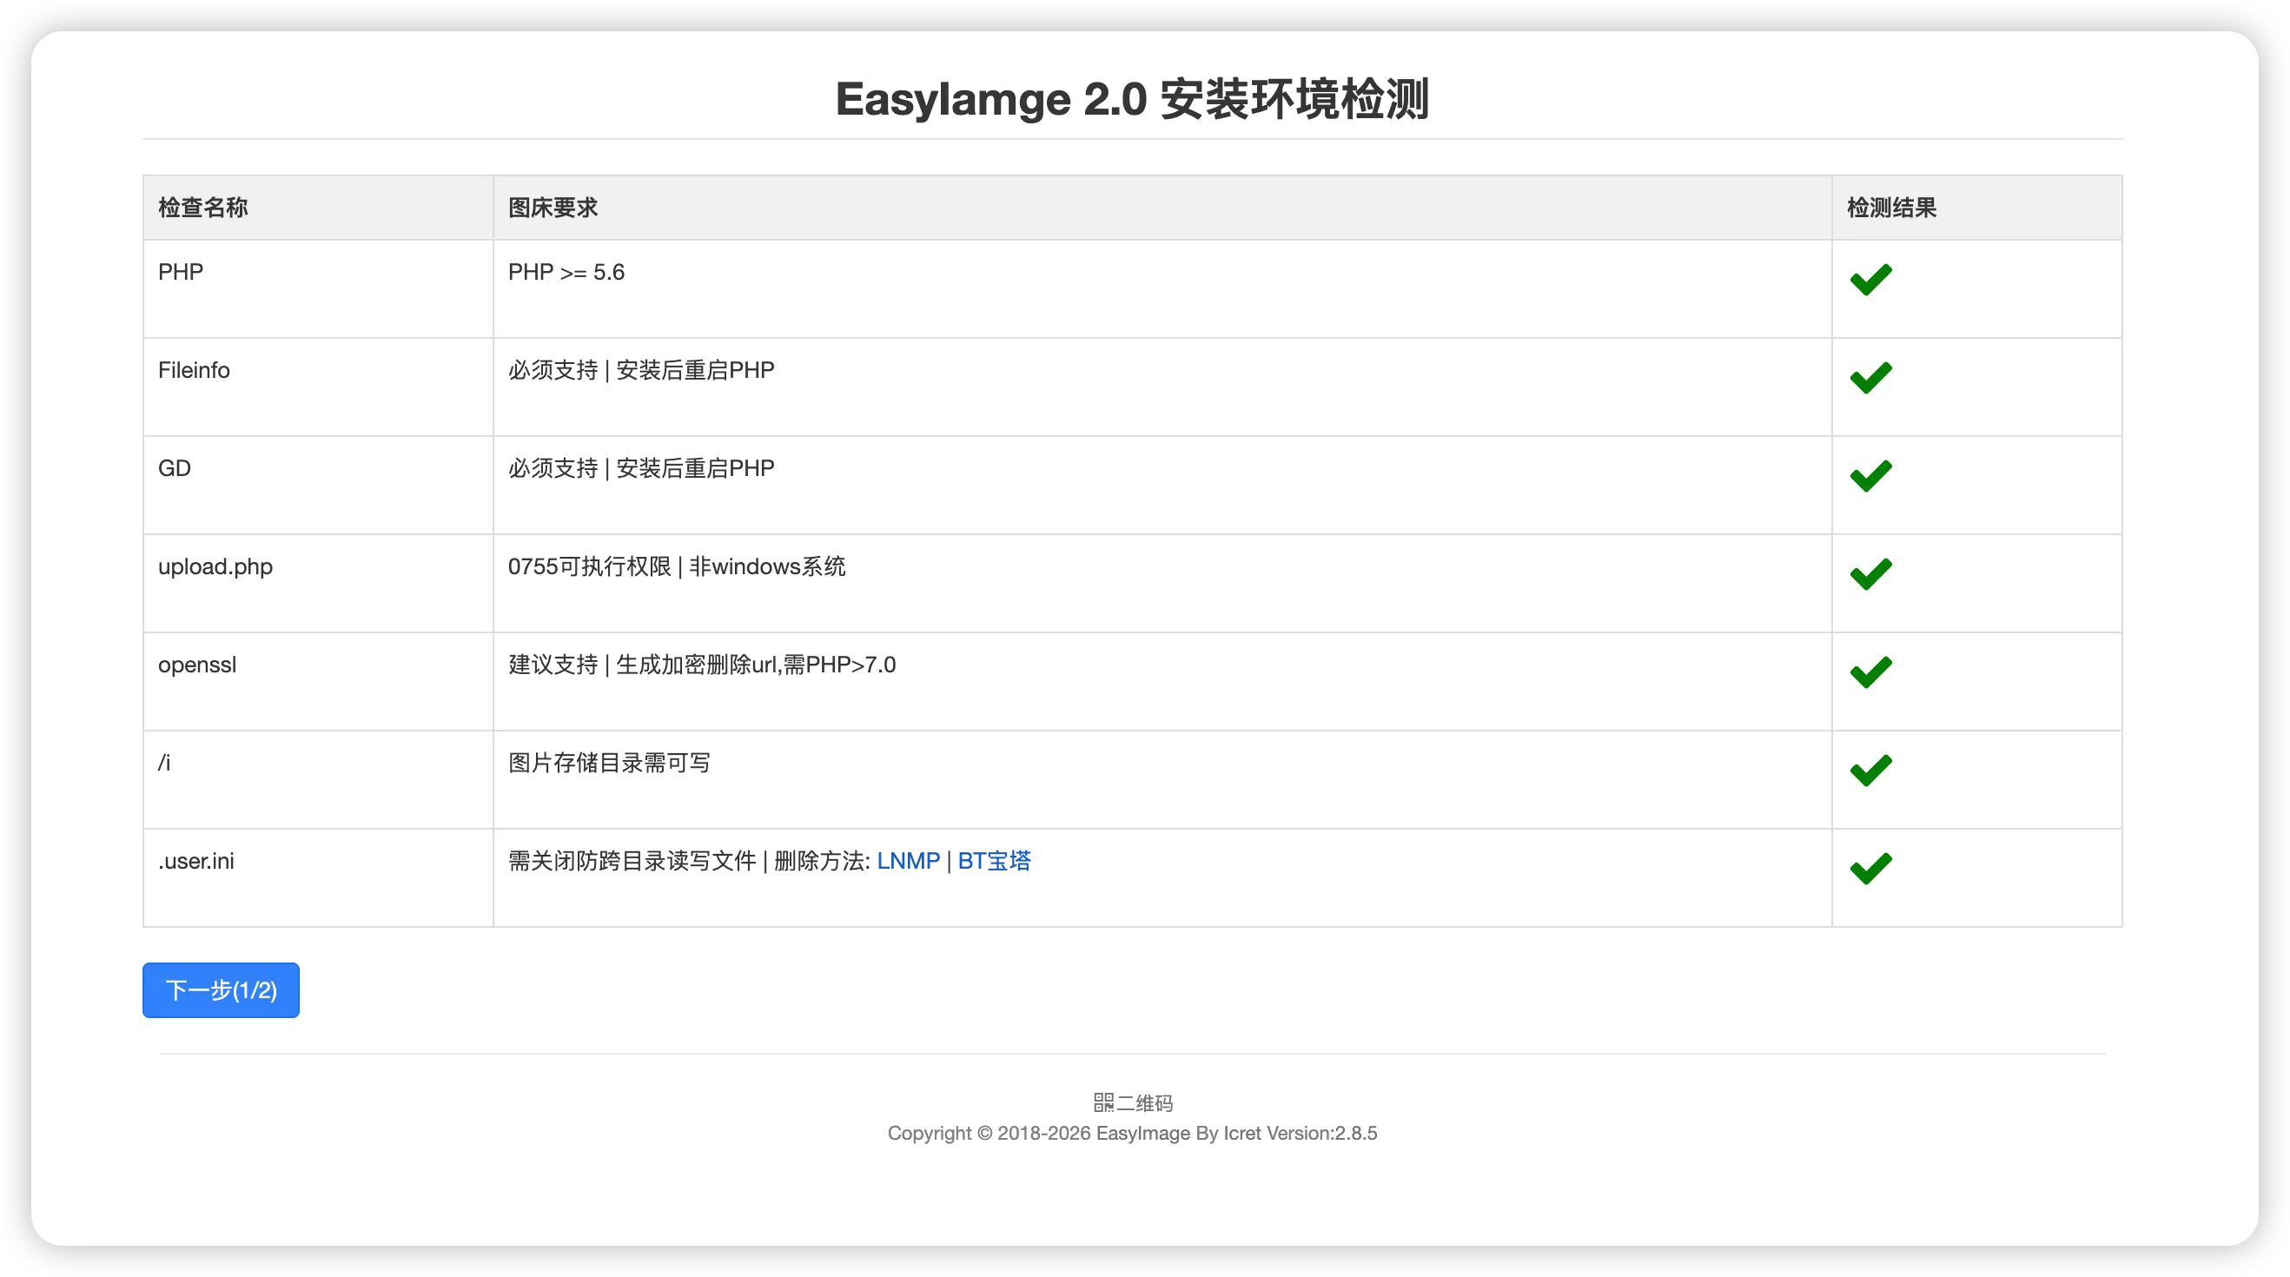
Task: Open the BT宝塔 removal method link
Action: 994,861
